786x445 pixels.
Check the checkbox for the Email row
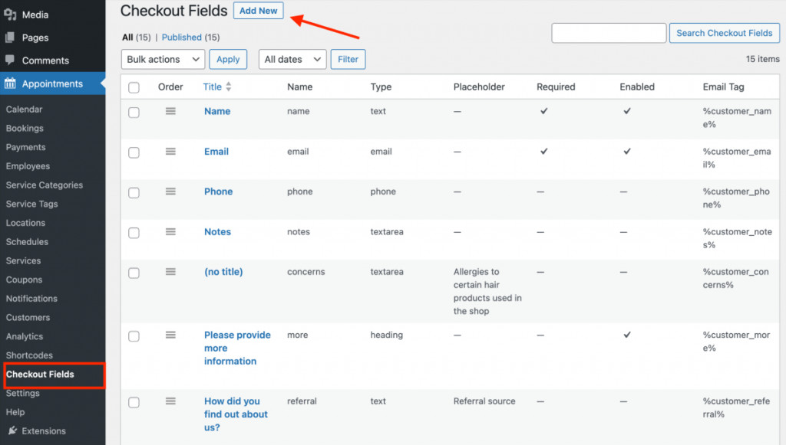point(134,152)
